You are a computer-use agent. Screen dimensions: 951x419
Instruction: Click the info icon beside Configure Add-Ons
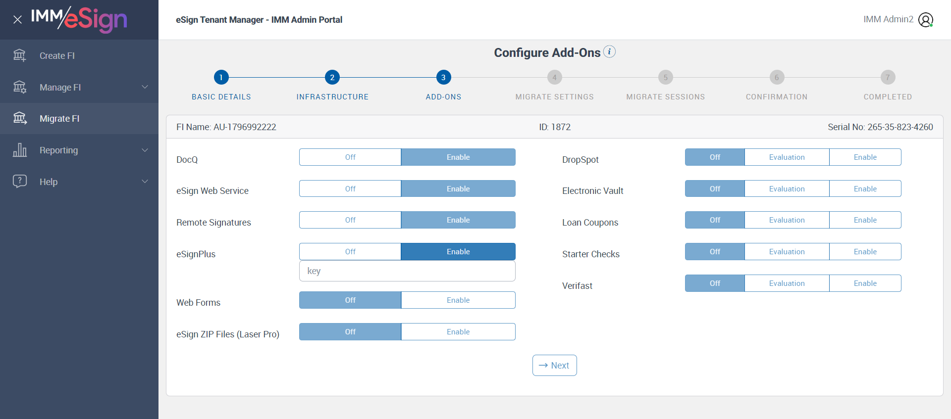(609, 51)
